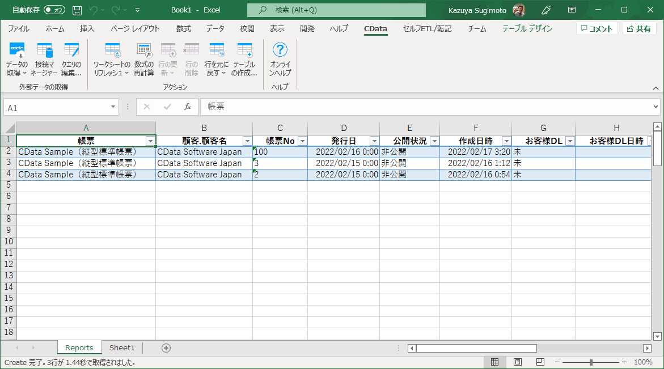Click the 行を元に戻す revert rows icon
Image resolution: width=664 pixels, height=369 pixels.
217,51
